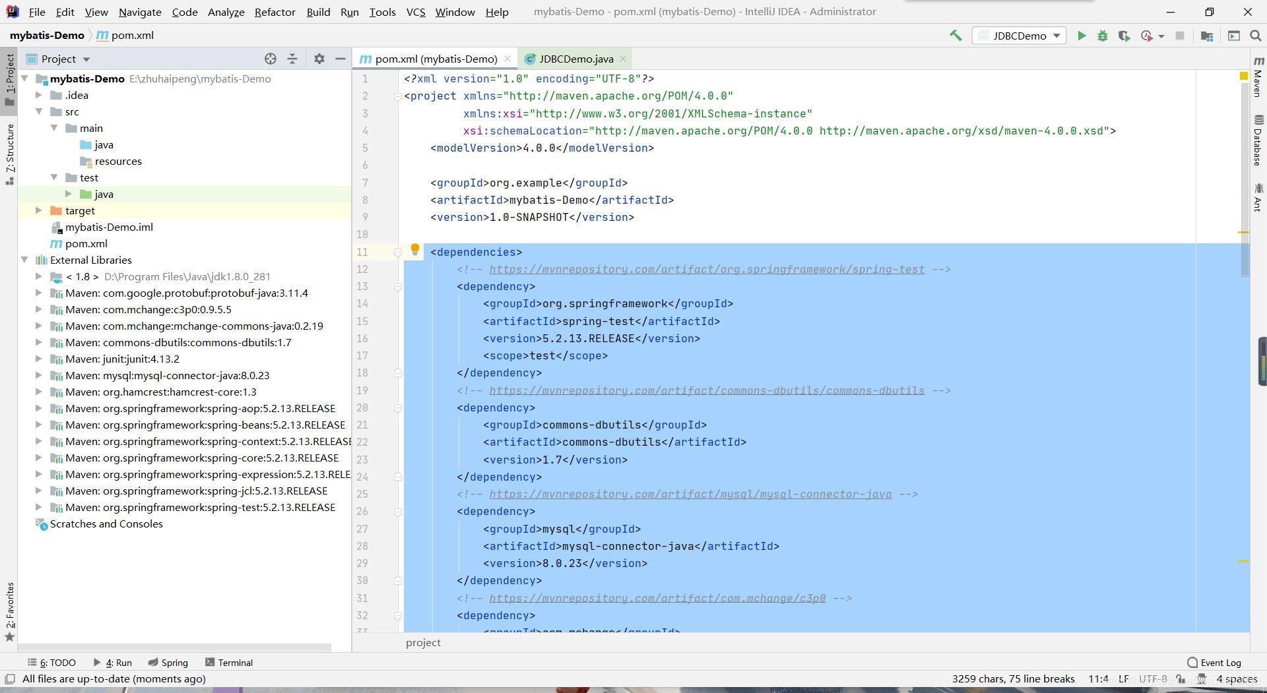The width and height of the screenshot is (1267, 693).
Task: Open the spring-test mvnrepository link
Action: 706,269
